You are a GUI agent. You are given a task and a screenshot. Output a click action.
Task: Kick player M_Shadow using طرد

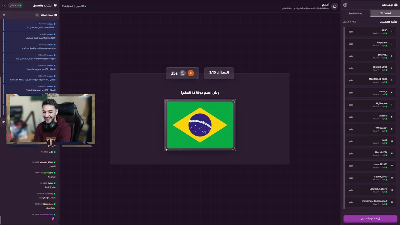[351, 105]
